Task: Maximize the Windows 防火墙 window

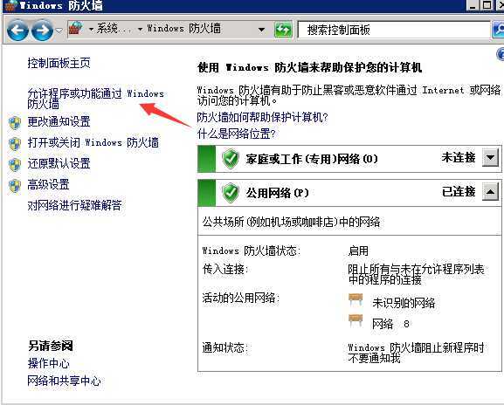Action: [487, 5]
